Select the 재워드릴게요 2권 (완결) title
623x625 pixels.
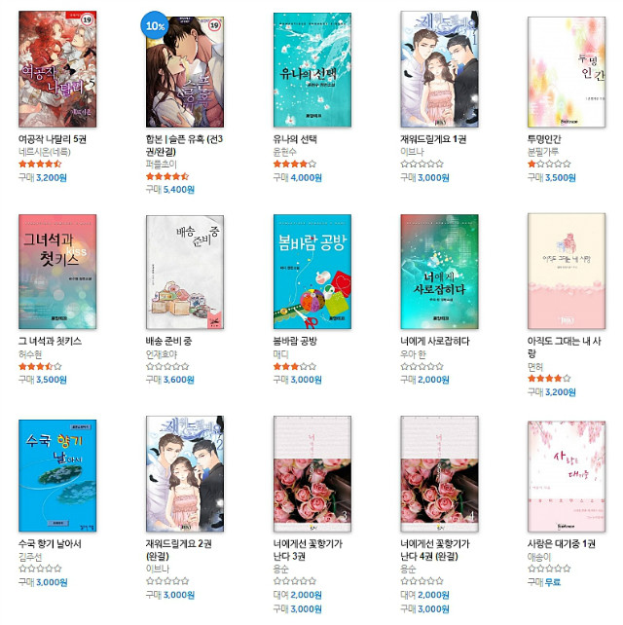(178, 550)
